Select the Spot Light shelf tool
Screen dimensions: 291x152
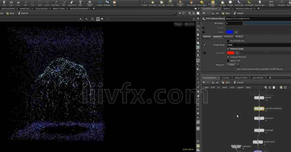pyautogui.click(x=161, y=3)
